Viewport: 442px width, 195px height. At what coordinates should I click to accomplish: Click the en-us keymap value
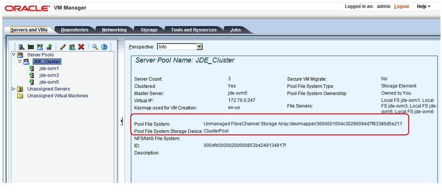coord(233,107)
